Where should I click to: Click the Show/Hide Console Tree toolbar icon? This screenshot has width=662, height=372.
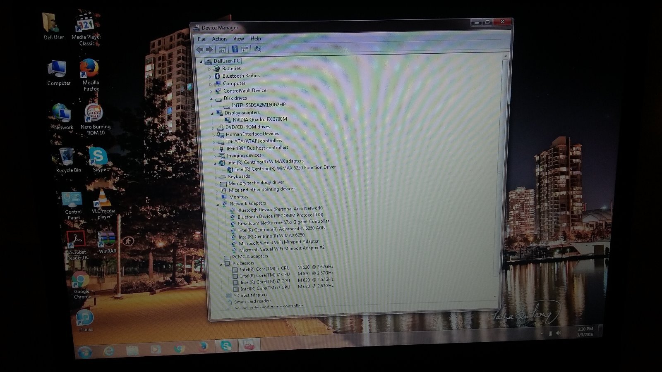[x=222, y=50]
